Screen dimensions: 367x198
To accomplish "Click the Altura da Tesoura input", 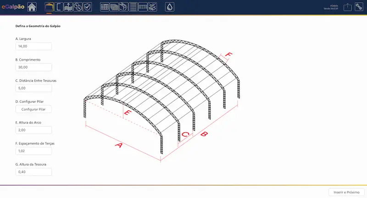I will (33, 172).
